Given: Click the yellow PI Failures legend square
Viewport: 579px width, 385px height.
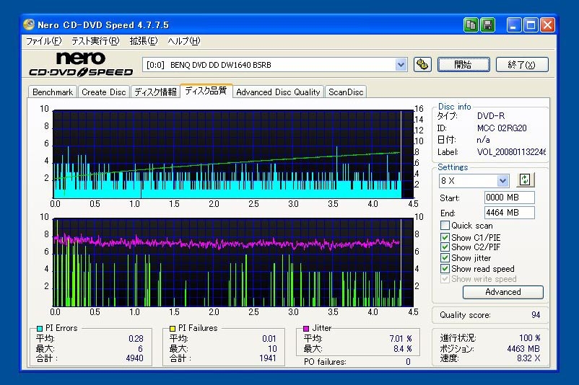Looking at the screenshot, I should pyautogui.click(x=173, y=329).
